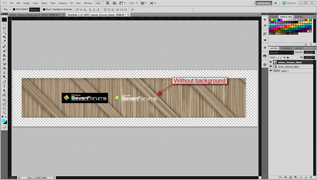
Task: Select the Blur tool
Action: (4, 73)
